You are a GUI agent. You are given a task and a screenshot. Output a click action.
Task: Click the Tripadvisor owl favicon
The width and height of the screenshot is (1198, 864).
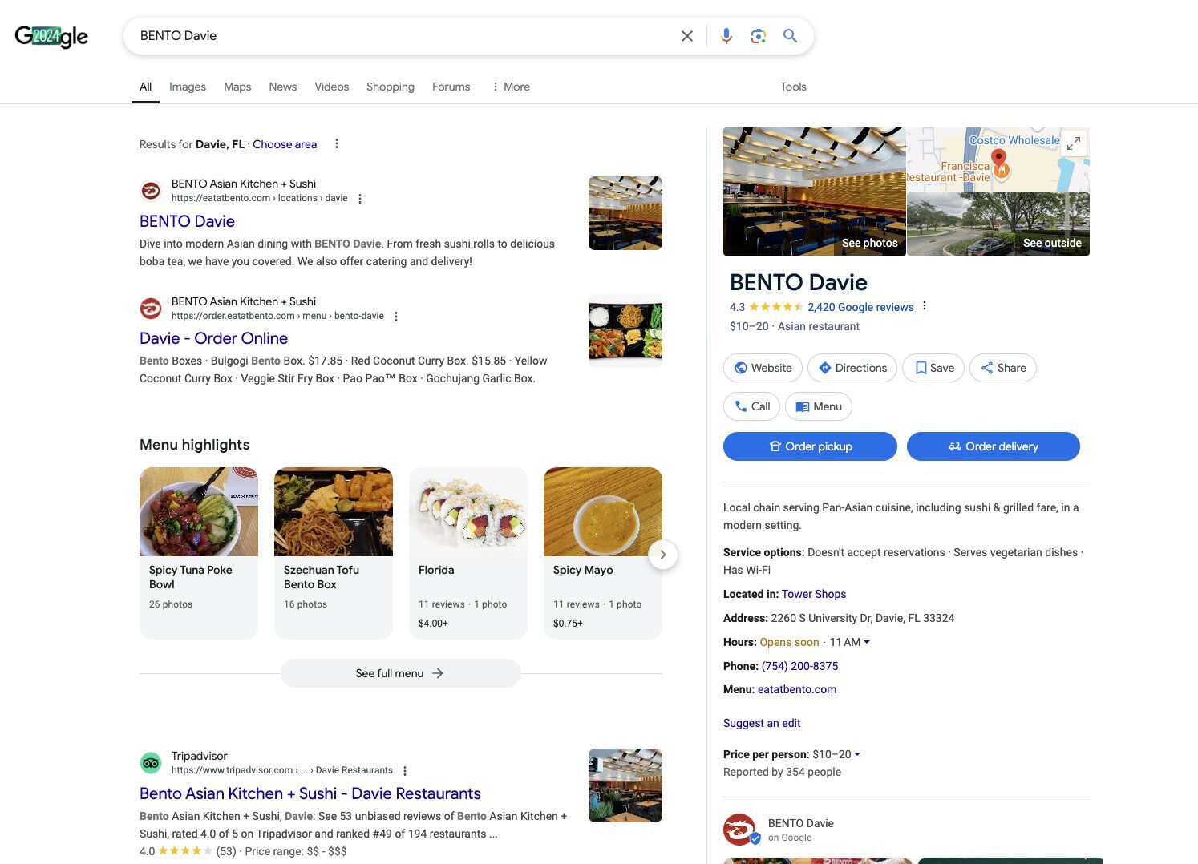(x=151, y=763)
